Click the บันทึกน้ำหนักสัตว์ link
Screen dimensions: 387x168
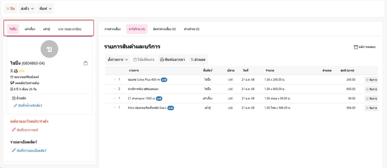[28, 105]
